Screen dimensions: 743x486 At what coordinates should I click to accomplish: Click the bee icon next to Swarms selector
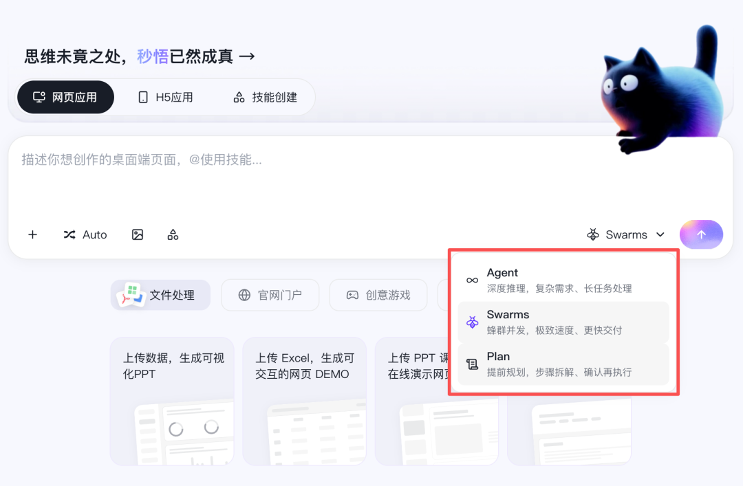[x=593, y=234]
